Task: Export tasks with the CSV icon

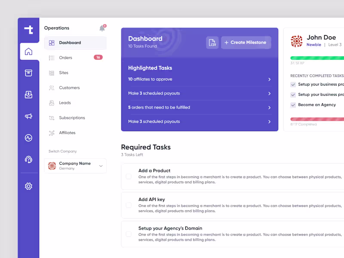Action: point(212,43)
